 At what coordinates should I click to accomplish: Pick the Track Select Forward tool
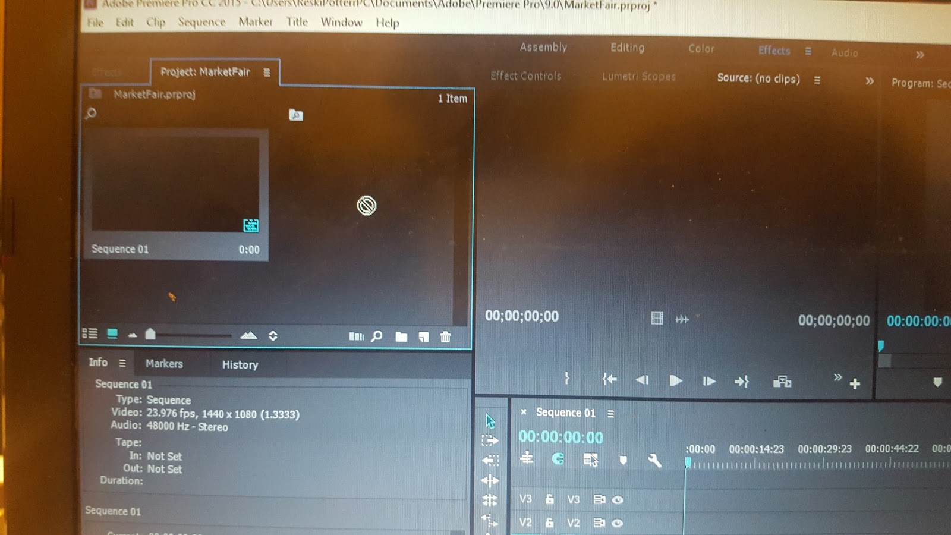click(490, 440)
